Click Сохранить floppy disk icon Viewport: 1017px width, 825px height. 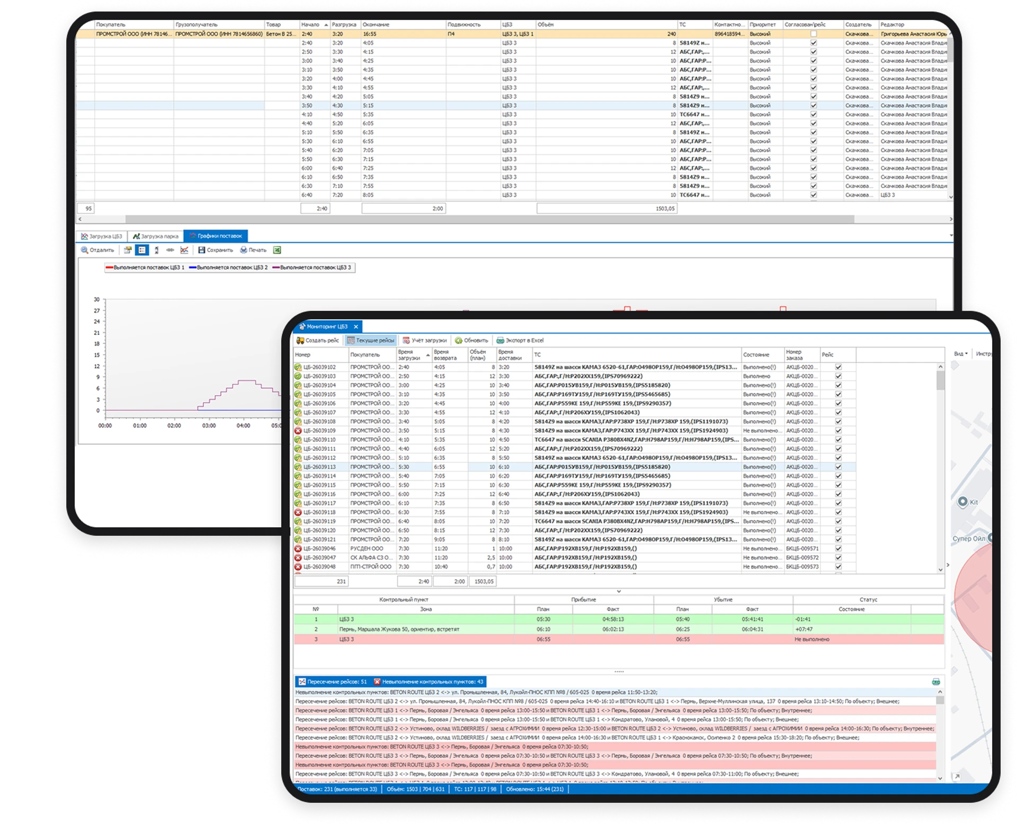pyautogui.click(x=201, y=250)
